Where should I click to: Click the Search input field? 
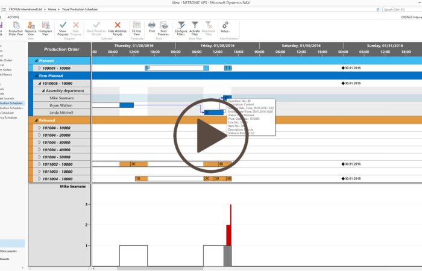click(x=402, y=10)
